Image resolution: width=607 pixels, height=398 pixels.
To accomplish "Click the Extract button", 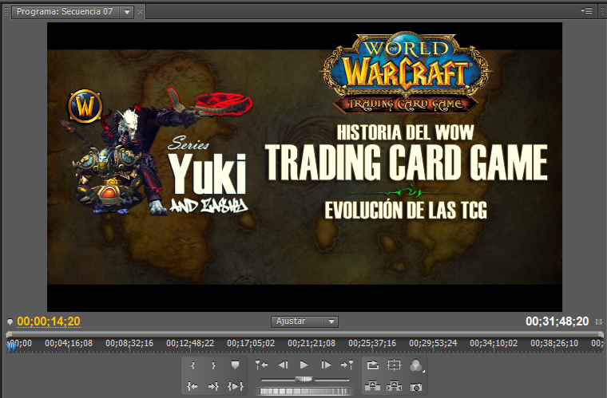I will tap(394, 386).
